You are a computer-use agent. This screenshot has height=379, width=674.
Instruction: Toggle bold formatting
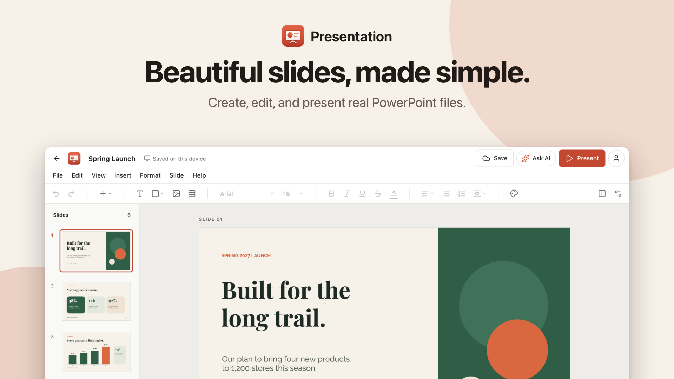point(331,193)
